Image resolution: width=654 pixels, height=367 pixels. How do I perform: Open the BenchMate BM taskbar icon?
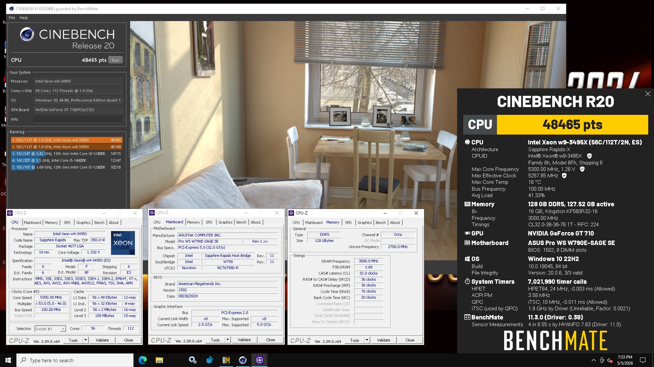click(226, 360)
